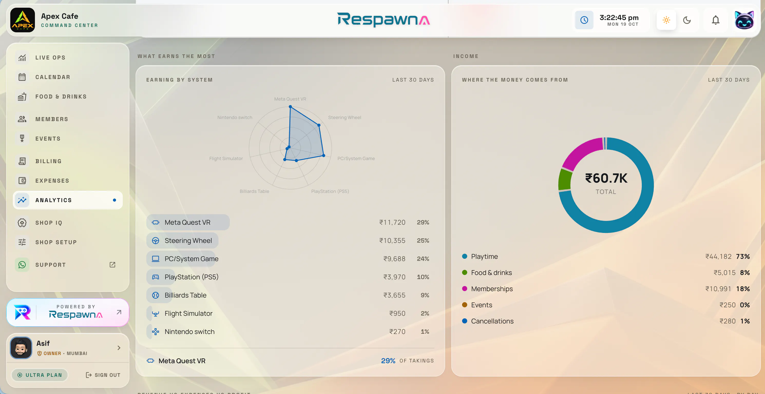Click the Sign Out button
The height and width of the screenshot is (394, 765).
tap(103, 375)
